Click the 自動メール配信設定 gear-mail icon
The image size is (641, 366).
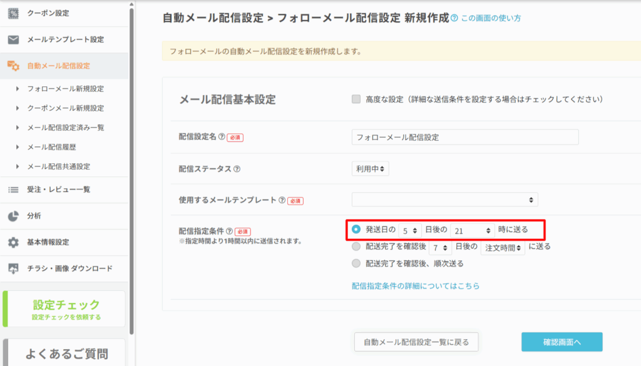click(13, 66)
